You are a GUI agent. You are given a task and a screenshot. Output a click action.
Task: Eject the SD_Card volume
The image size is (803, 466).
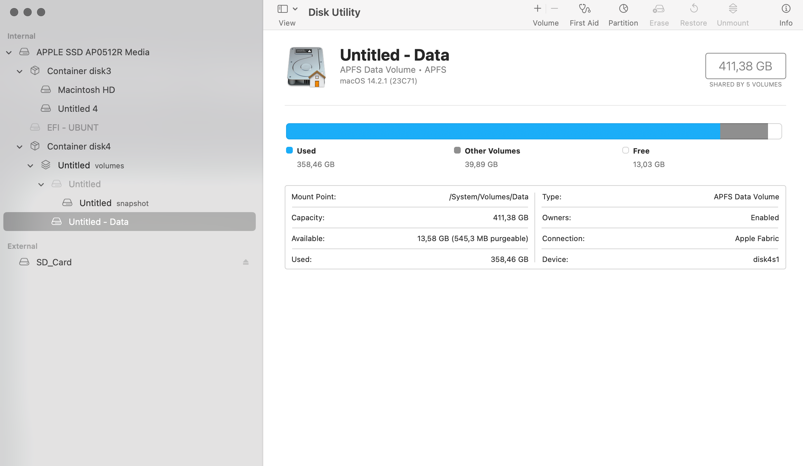[x=246, y=262]
